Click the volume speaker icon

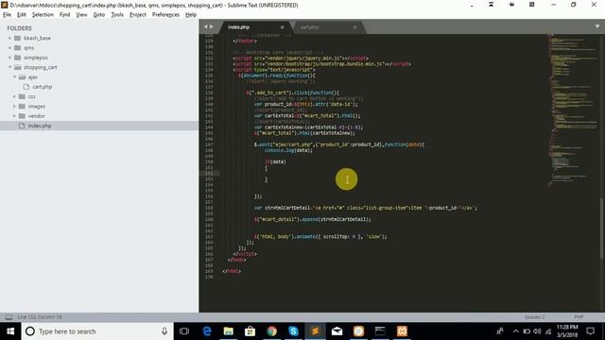[537, 331]
